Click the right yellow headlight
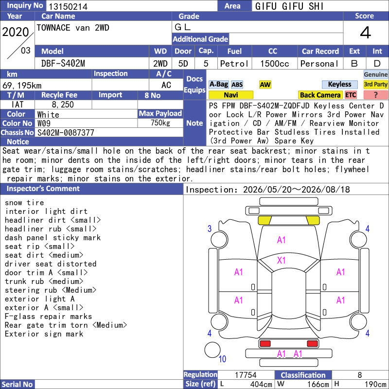Image resolution: width=389 pixels, height=389 pixels. click(x=313, y=221)
